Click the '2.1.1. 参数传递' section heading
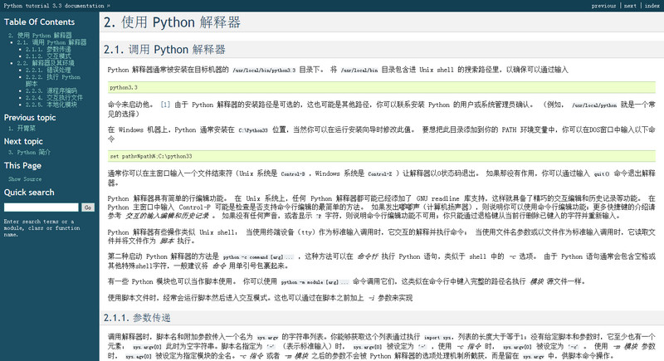The height and width of the screenshot is (361, 664). [x=137, y=317]
